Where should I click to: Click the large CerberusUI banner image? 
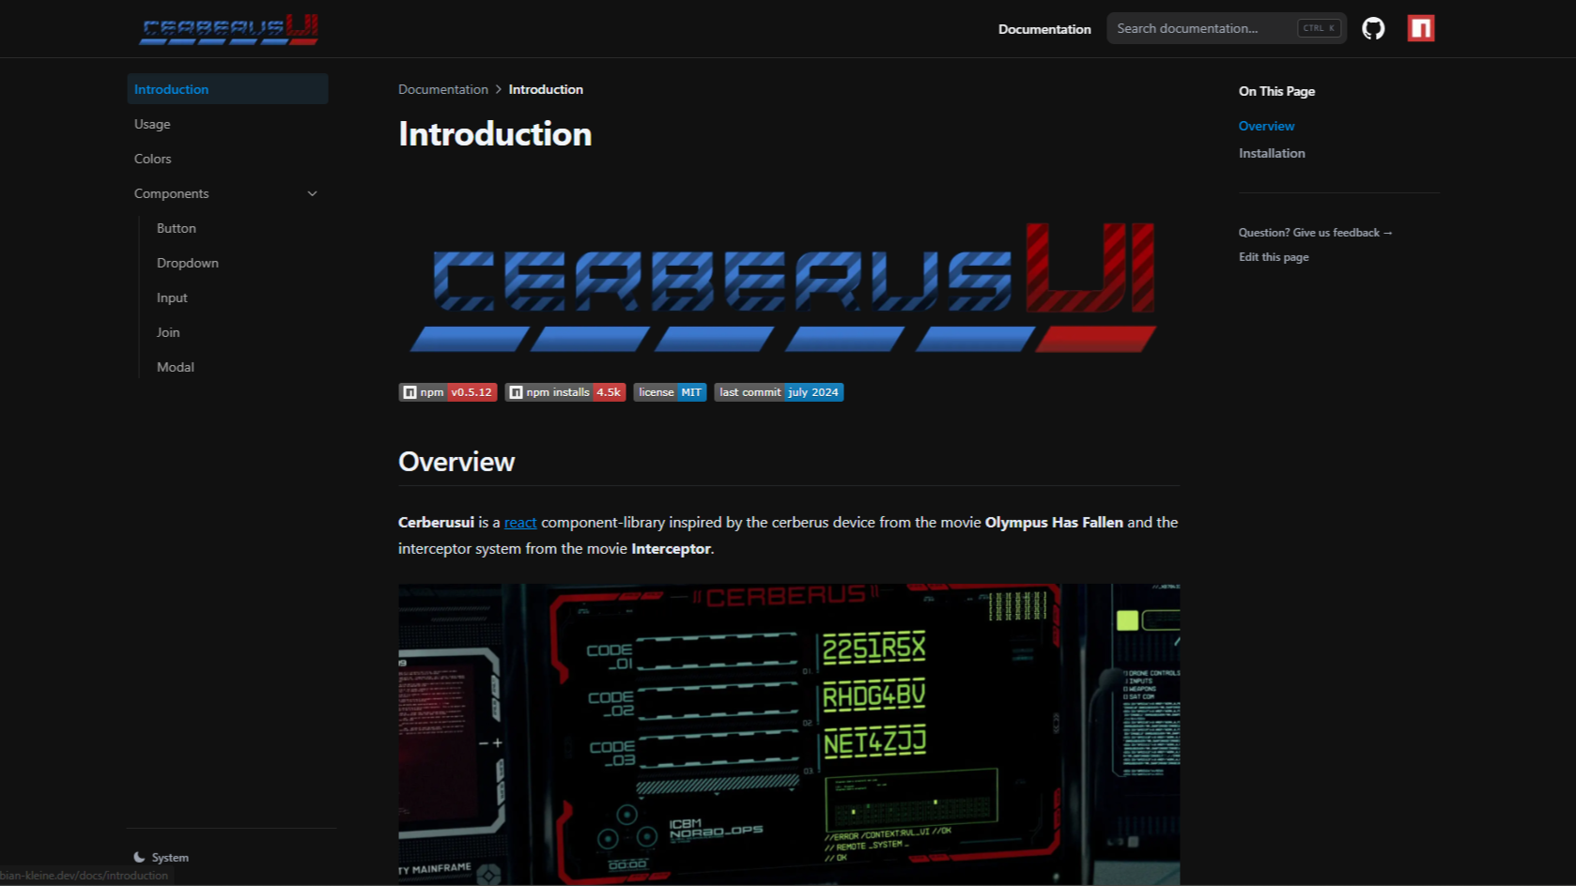(783, 286)
